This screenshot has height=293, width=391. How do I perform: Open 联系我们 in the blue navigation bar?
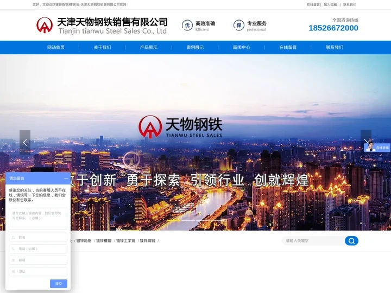[335, 47]
